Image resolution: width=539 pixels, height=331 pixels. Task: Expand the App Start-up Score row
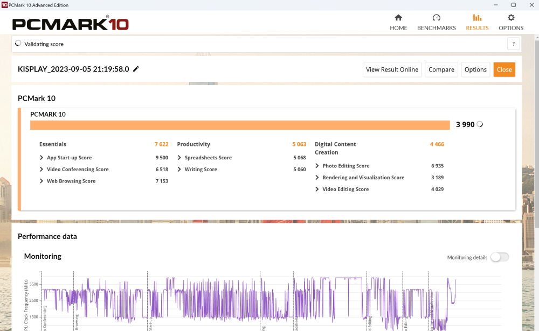(x=42, y=158)
